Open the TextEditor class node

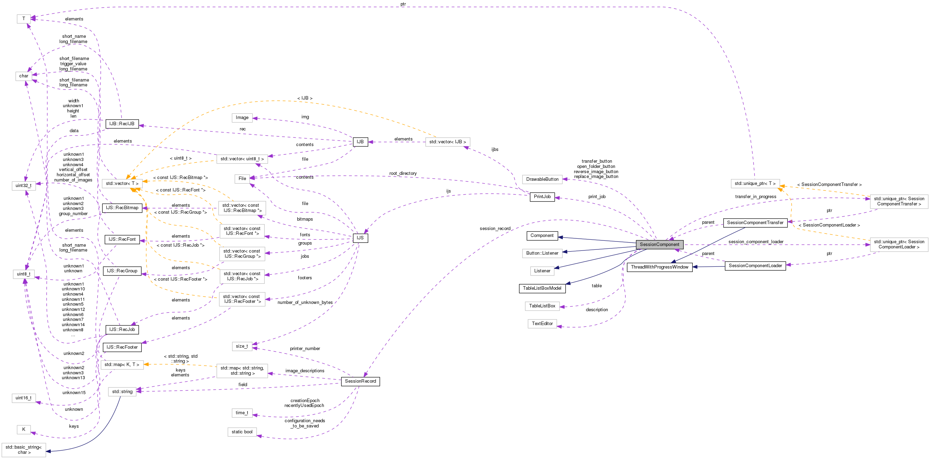[x=542, y=323]
